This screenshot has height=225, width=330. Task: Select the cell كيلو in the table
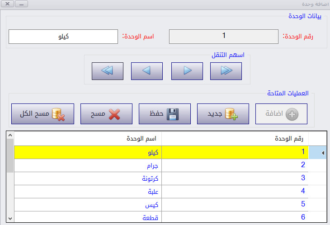coord(88,152)
